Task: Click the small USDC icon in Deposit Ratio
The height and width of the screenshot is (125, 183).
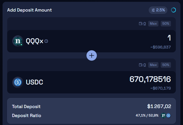Action: pos(168,116)
